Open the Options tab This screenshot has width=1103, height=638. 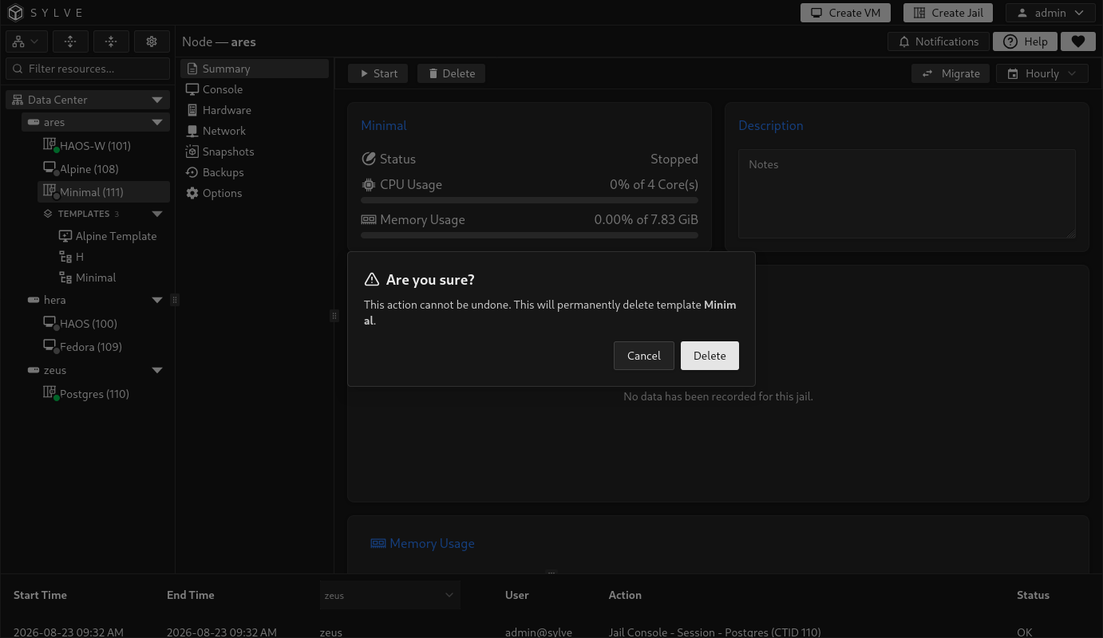255,193
